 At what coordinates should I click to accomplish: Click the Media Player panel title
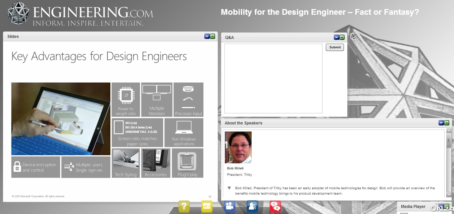pyautogui.click(x=413, y=207)
